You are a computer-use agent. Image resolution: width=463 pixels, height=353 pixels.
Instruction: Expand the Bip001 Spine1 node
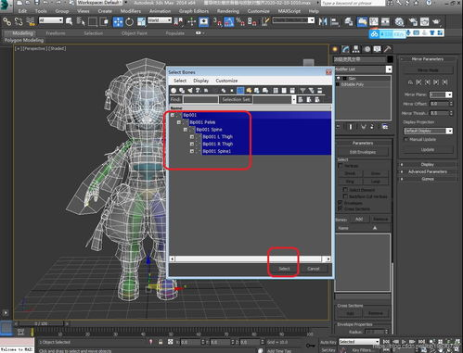192,151
